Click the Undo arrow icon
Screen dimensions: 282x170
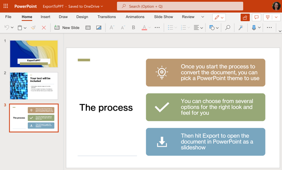7,27
